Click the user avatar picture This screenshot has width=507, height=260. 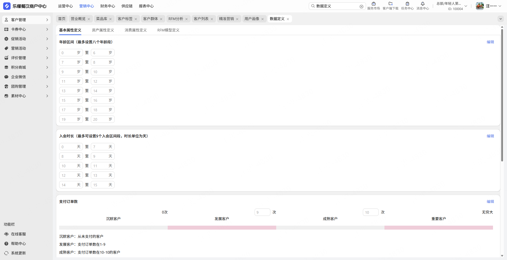[480, 6]
